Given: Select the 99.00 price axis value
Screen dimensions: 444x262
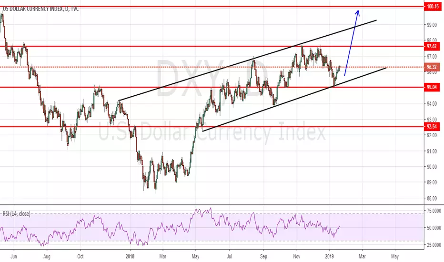Looking at the screenshot, I should pyautogui.click(x=432, y=25).
